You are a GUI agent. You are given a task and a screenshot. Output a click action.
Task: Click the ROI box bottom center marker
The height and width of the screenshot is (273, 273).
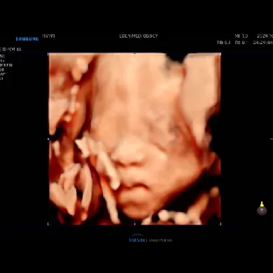[x=134, y=224]
